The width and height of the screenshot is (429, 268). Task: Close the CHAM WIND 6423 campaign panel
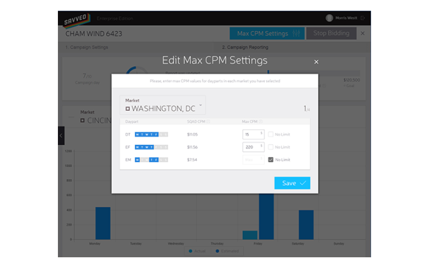pos(363,33)
